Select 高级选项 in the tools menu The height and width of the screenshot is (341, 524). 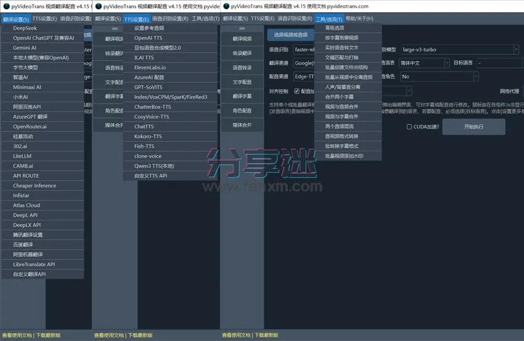click(348, 28)
